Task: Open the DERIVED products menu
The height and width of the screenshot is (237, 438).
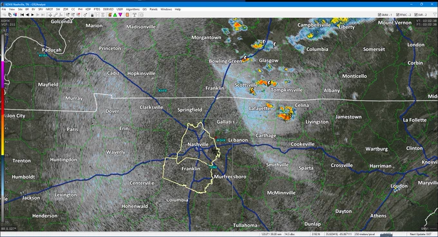Action: (108, 9)
